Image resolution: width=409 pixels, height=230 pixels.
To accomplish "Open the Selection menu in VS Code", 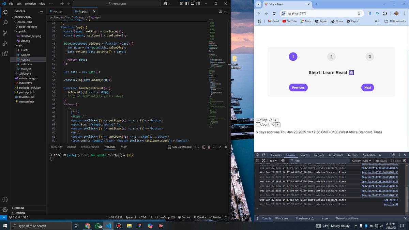I will tap(30, 4).
